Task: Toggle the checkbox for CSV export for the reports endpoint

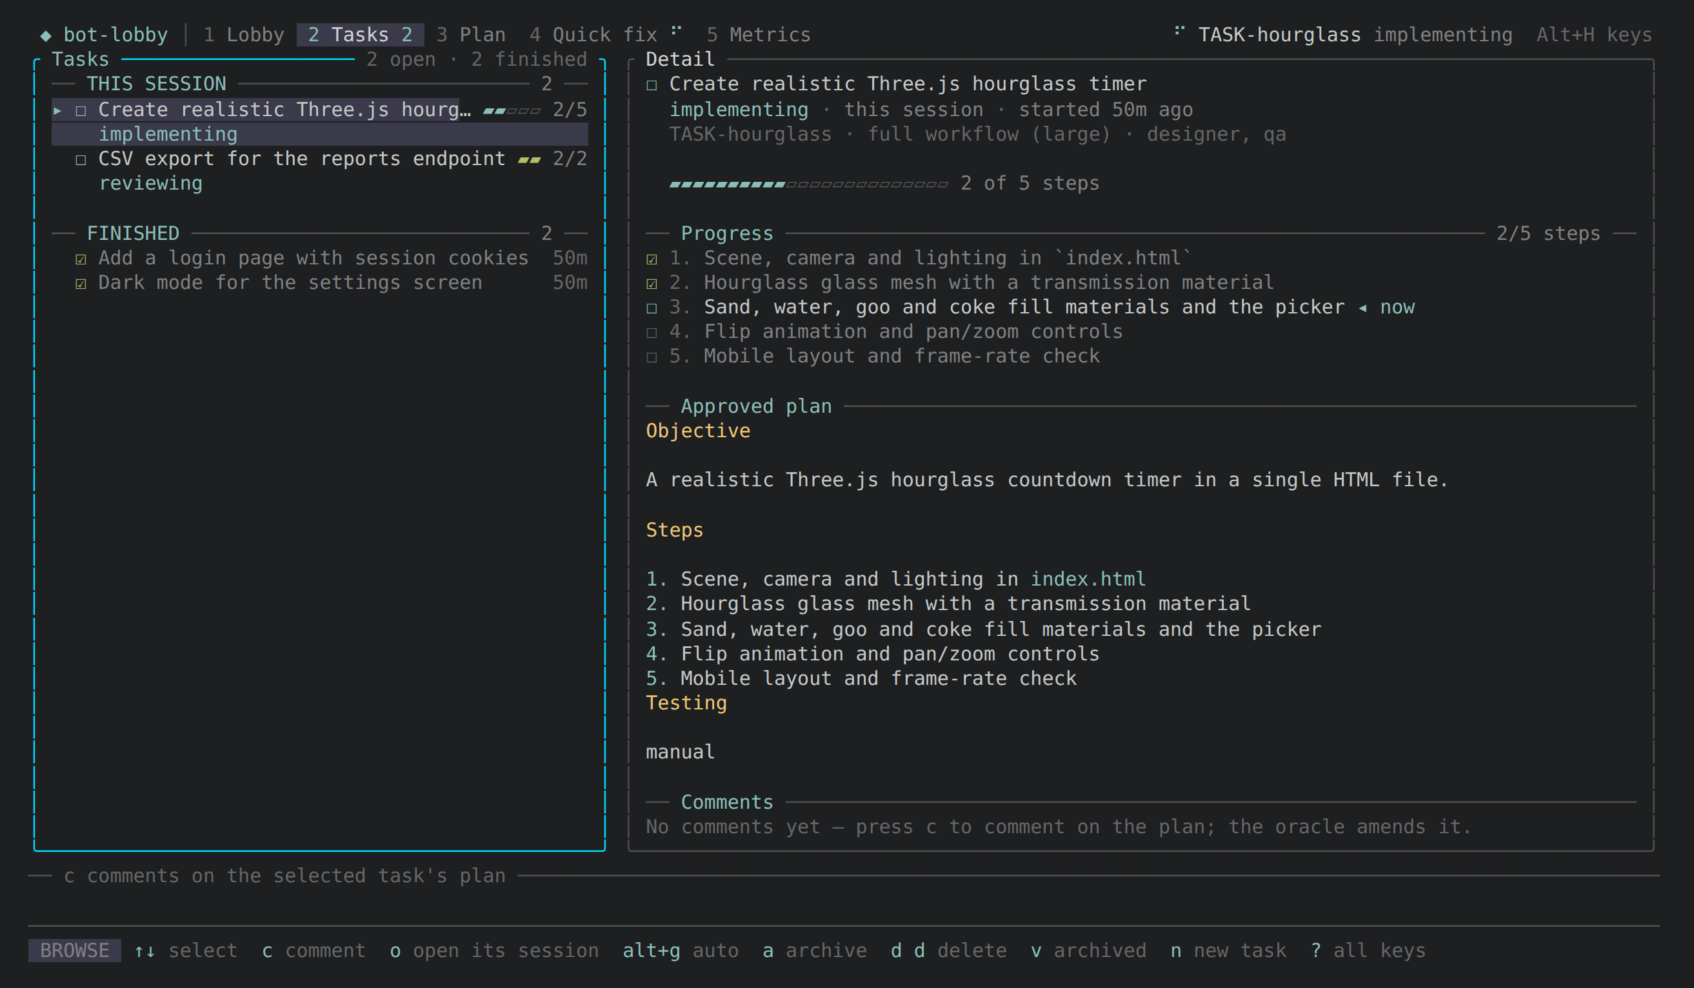Action: 81,160
